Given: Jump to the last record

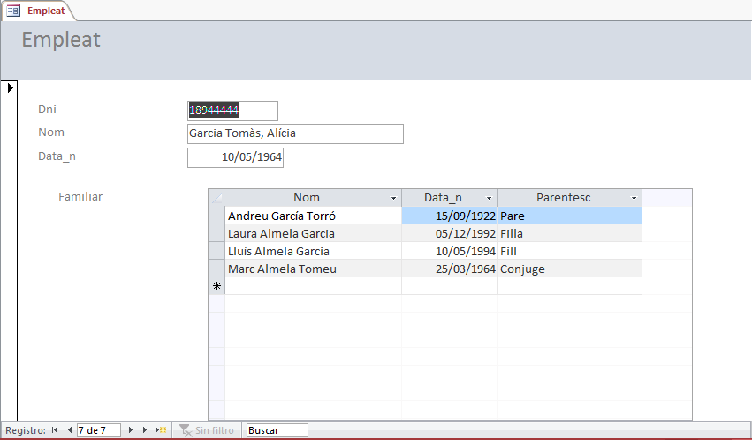Looking at the screenshot, I should point(146,430).
